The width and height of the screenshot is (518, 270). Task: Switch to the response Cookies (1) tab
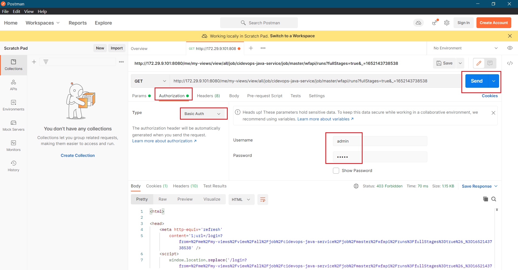click(157, 186)
